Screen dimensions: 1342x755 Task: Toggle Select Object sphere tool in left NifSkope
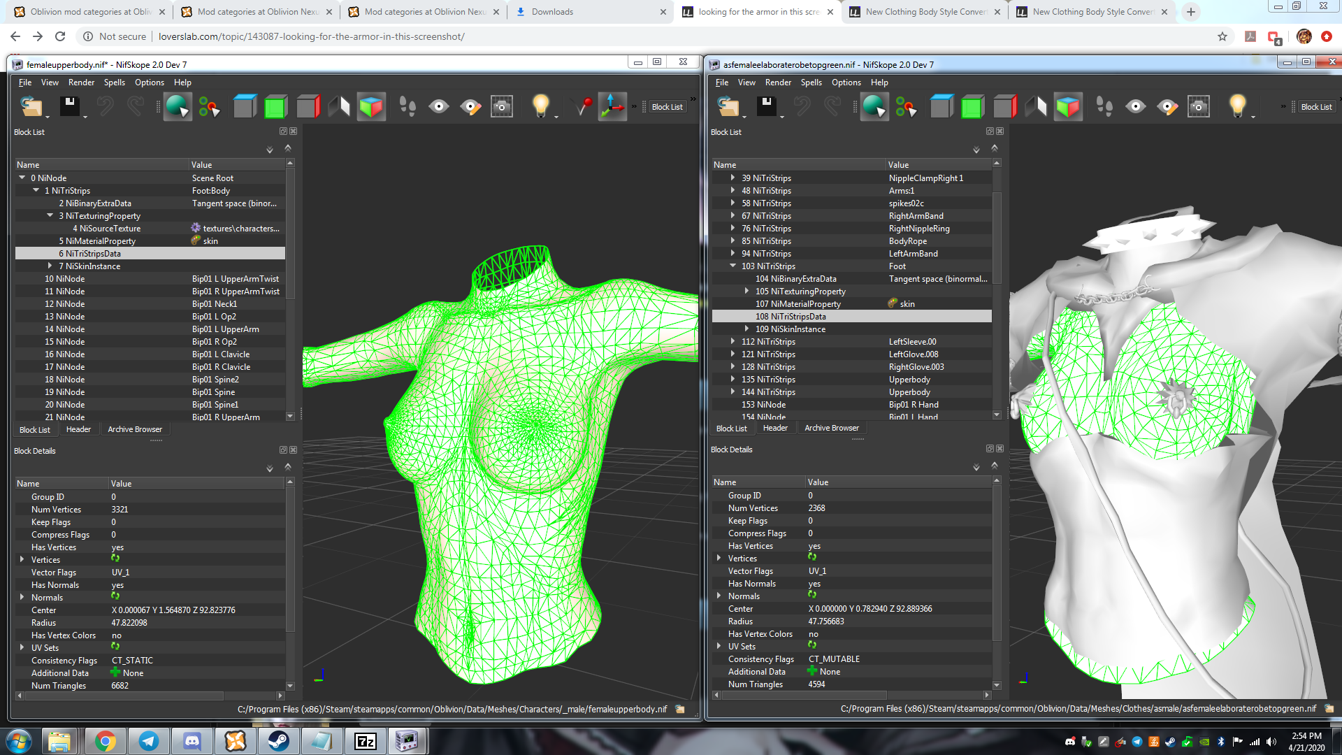[x=178, y=107]
